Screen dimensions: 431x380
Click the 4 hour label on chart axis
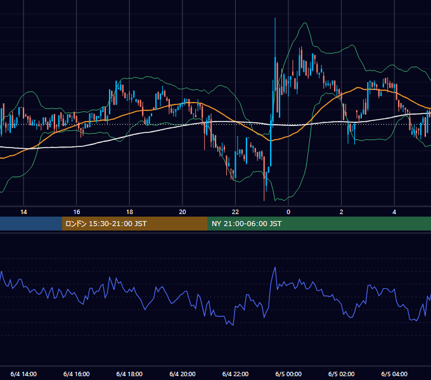click(394, 212)
